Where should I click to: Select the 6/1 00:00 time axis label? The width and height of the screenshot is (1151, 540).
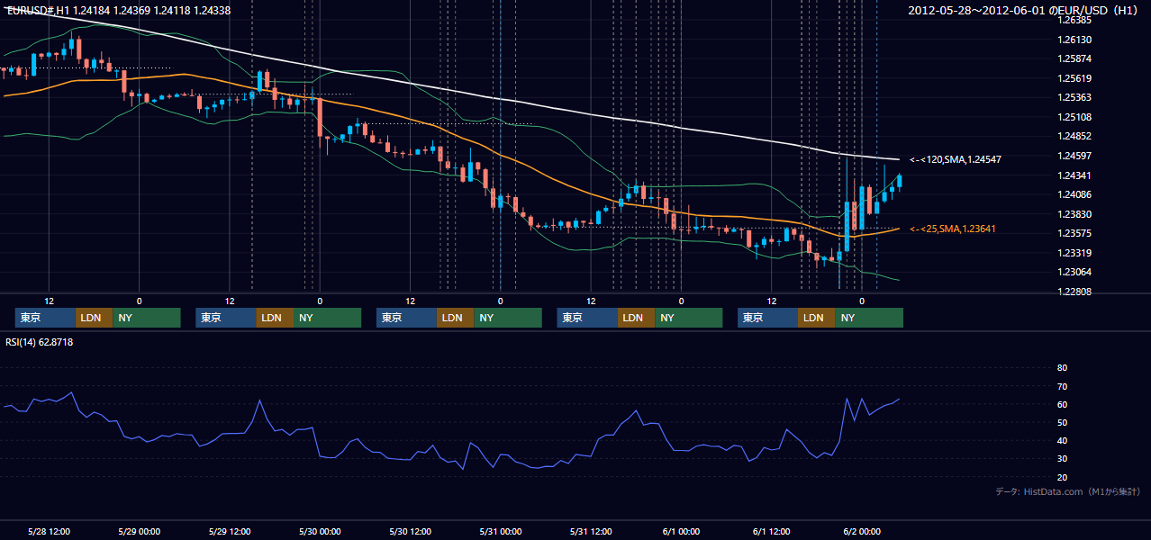[x=681, y=531]
